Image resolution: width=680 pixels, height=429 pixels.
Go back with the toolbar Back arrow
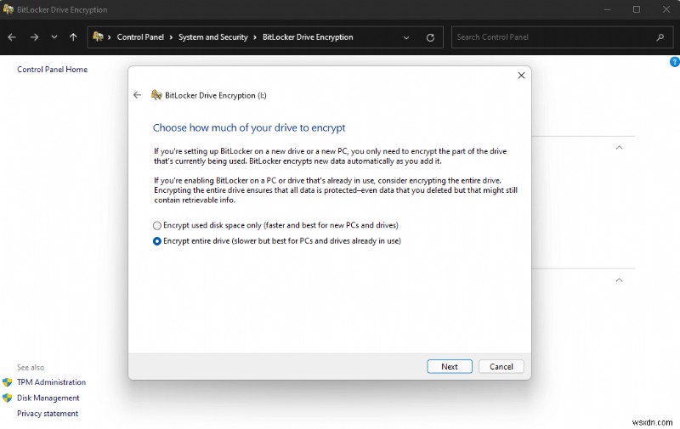coord(12,37)
